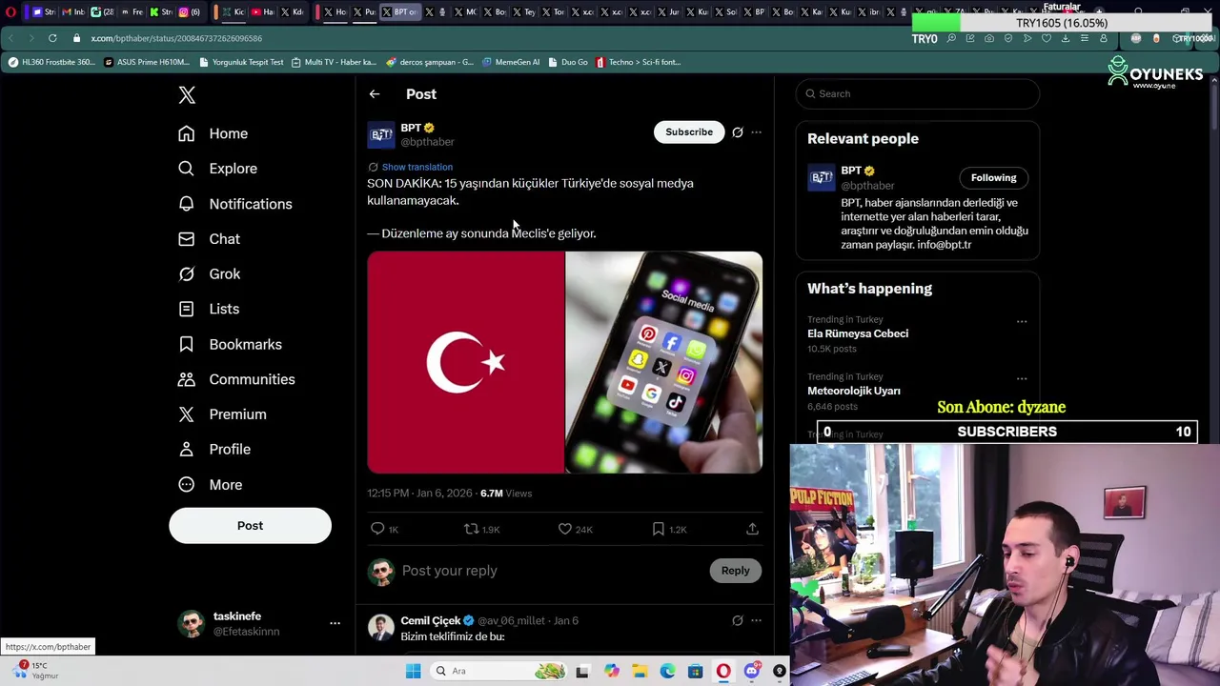Open Yorgunluk Tespit Test bookmark
1220x686 pixels.
(241, 62)
